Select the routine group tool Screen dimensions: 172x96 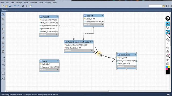coord(3,51)
